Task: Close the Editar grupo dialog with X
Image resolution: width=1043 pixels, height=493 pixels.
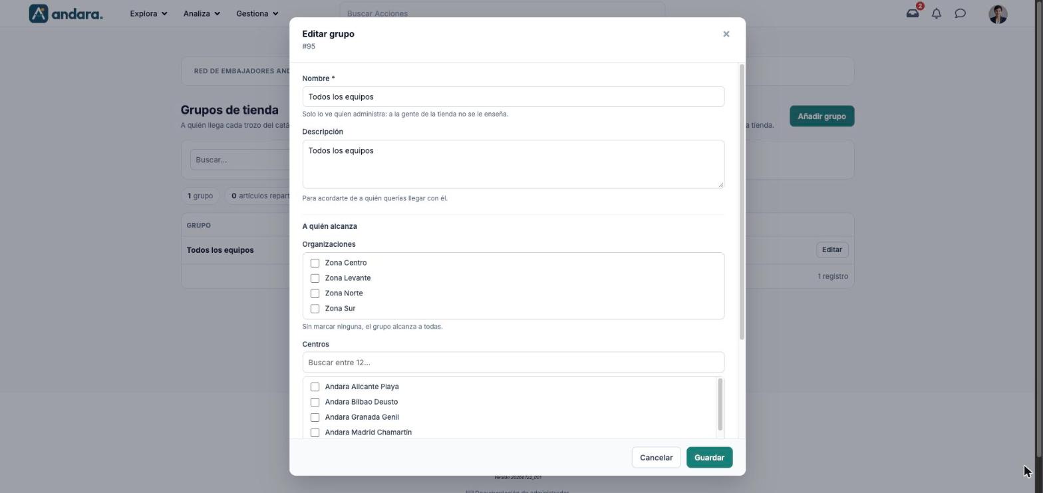Action: coord(726,34)
